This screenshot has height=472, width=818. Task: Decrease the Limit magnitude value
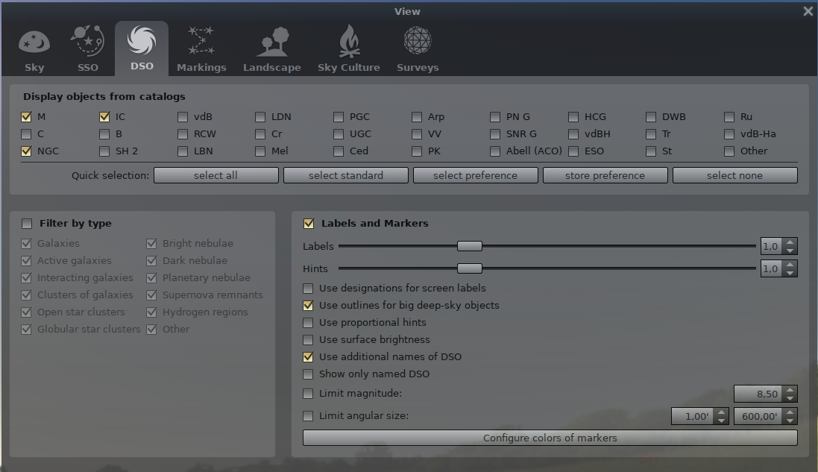click(790, 398)
